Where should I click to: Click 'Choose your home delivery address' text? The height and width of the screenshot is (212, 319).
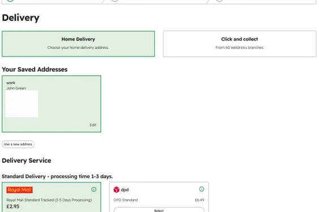(x=78, y=47)
